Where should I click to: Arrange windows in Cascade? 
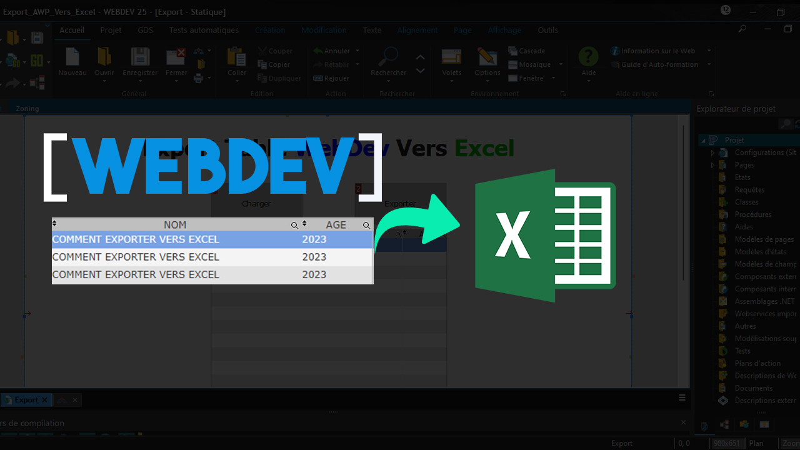[x=526, y=51]
